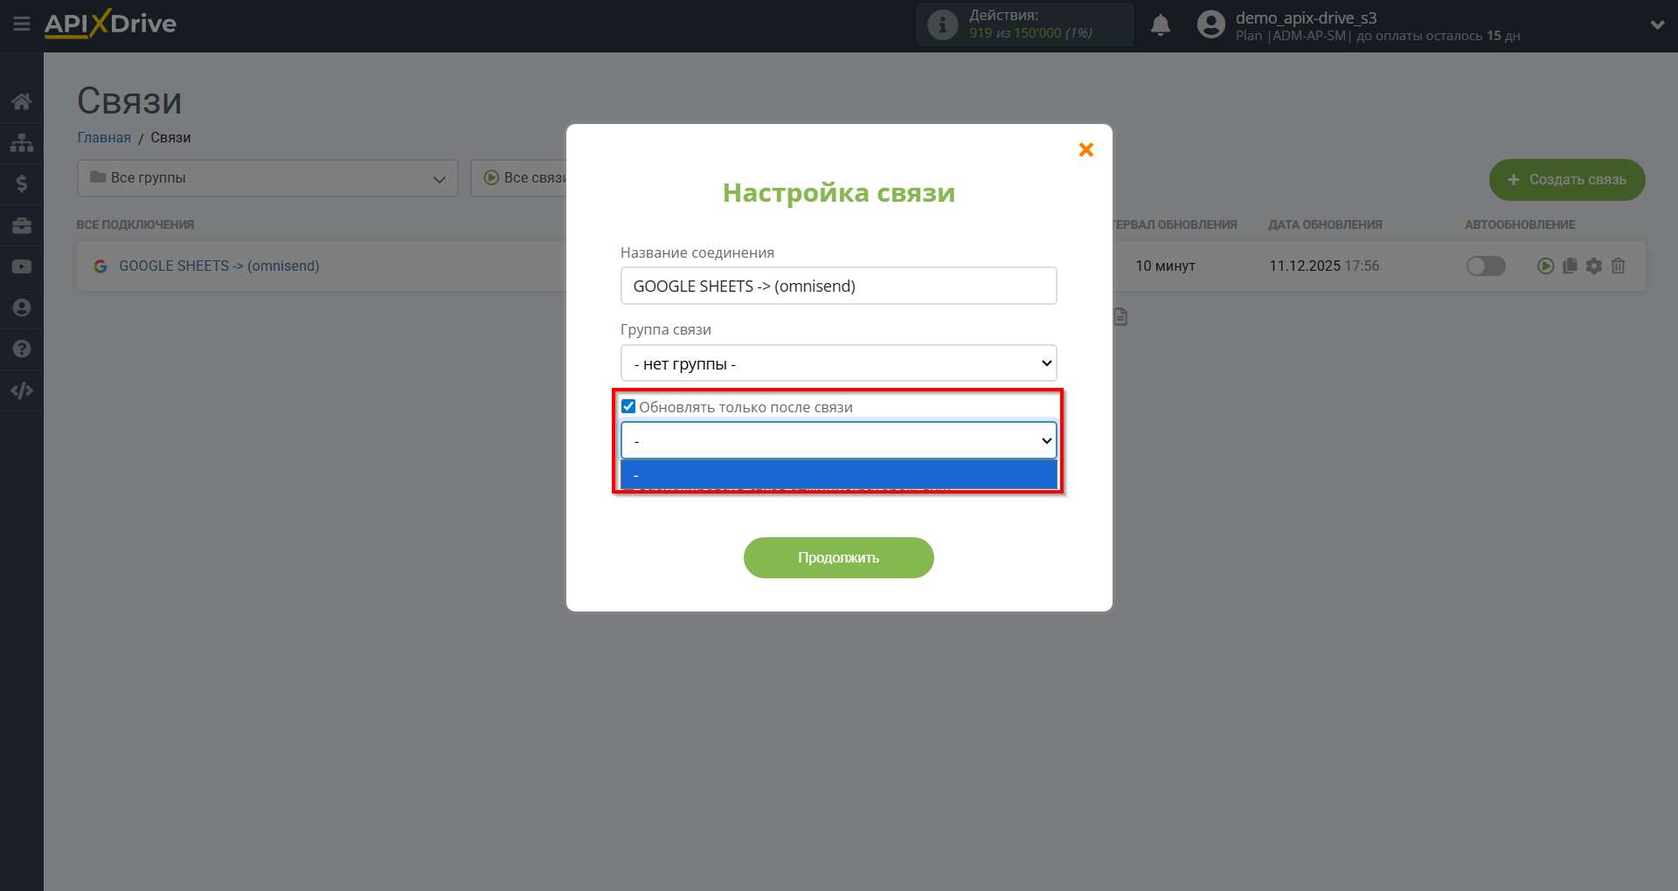Open the video tutorials icon in sidebar
The width and height of the screenshot is (1678, 891).
[21, 266]
